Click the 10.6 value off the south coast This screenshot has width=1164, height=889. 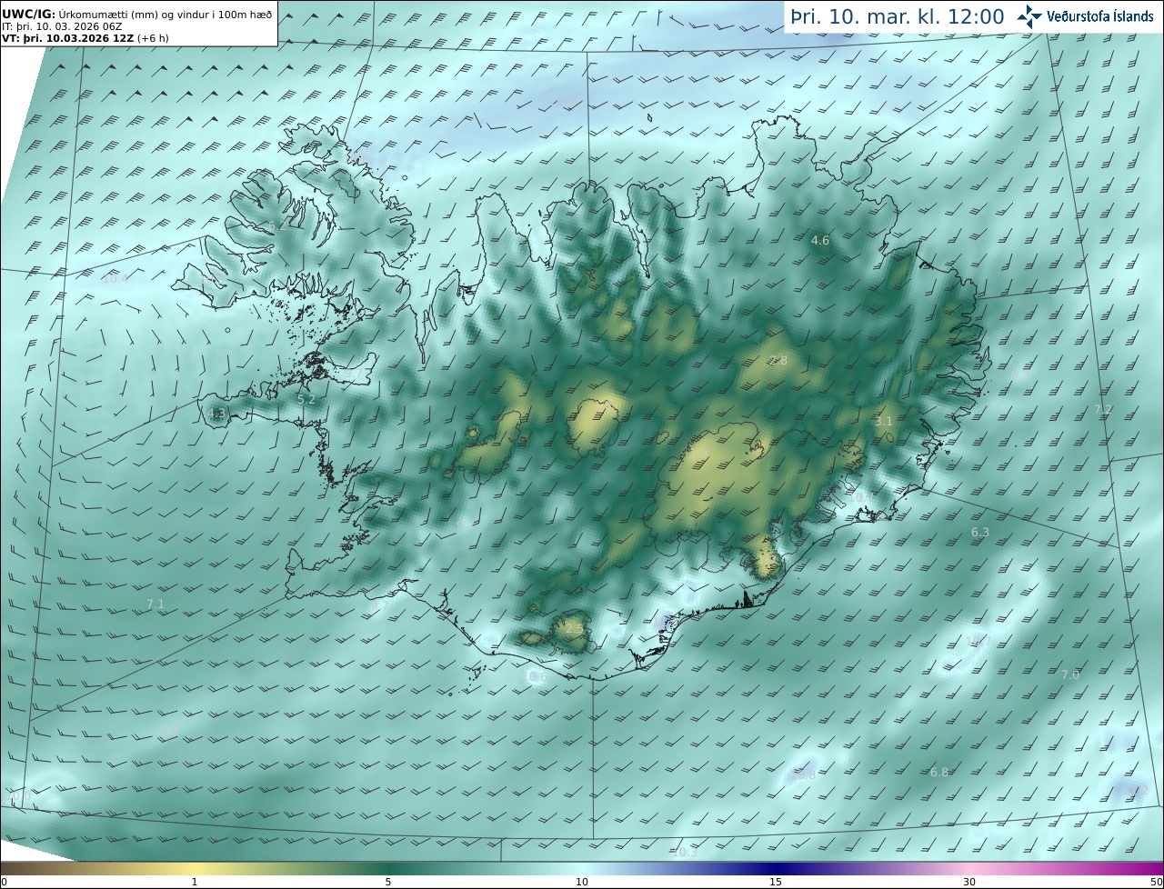point(535,677)
